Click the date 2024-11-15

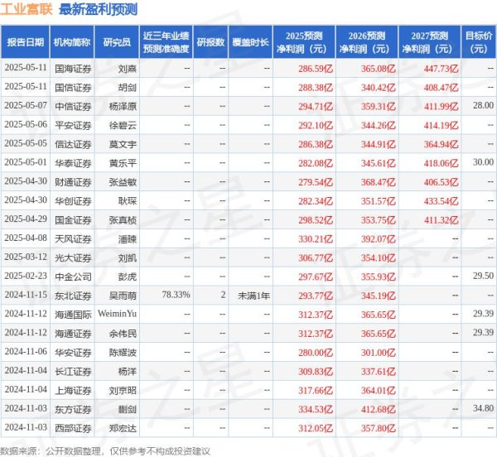coord(26,295)
